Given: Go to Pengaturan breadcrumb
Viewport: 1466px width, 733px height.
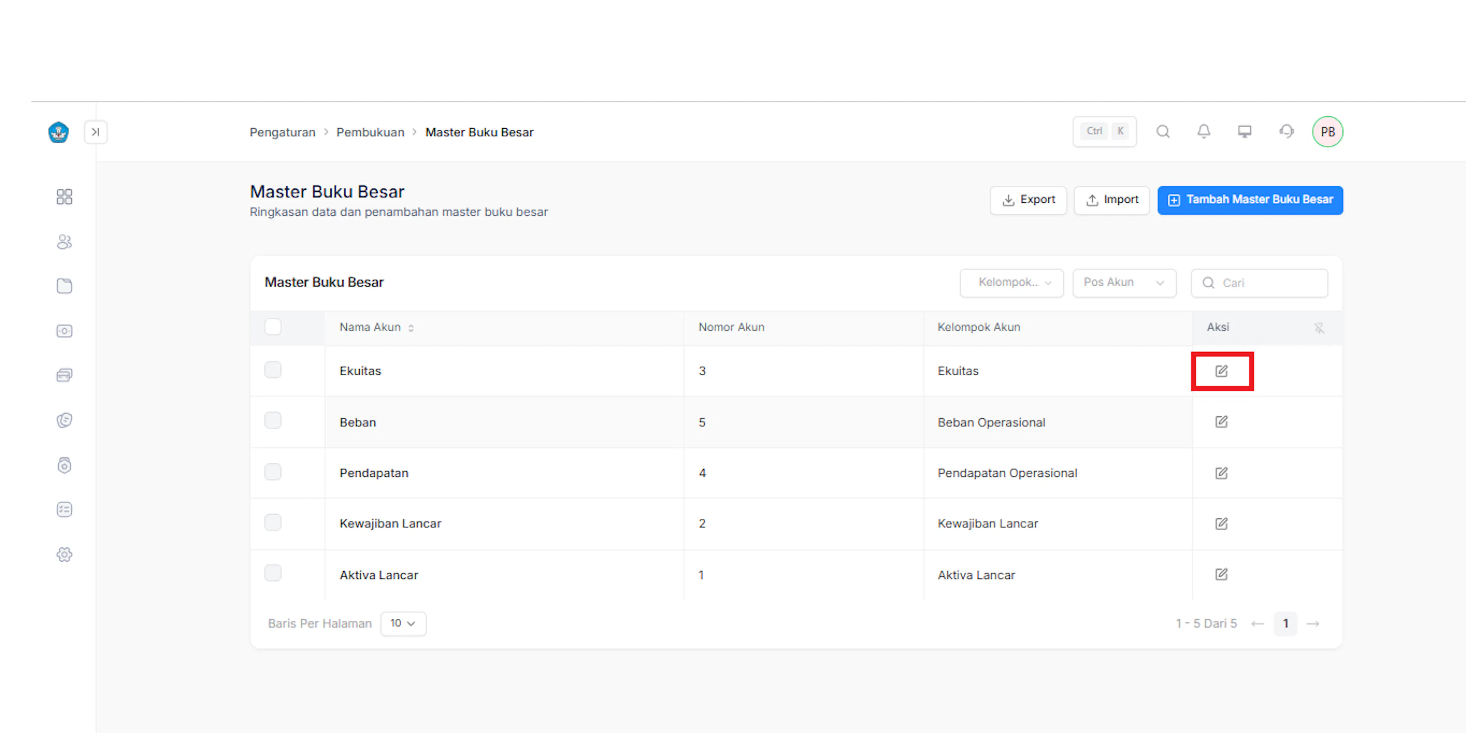Looking at the screenshot, I should point(282,132).
